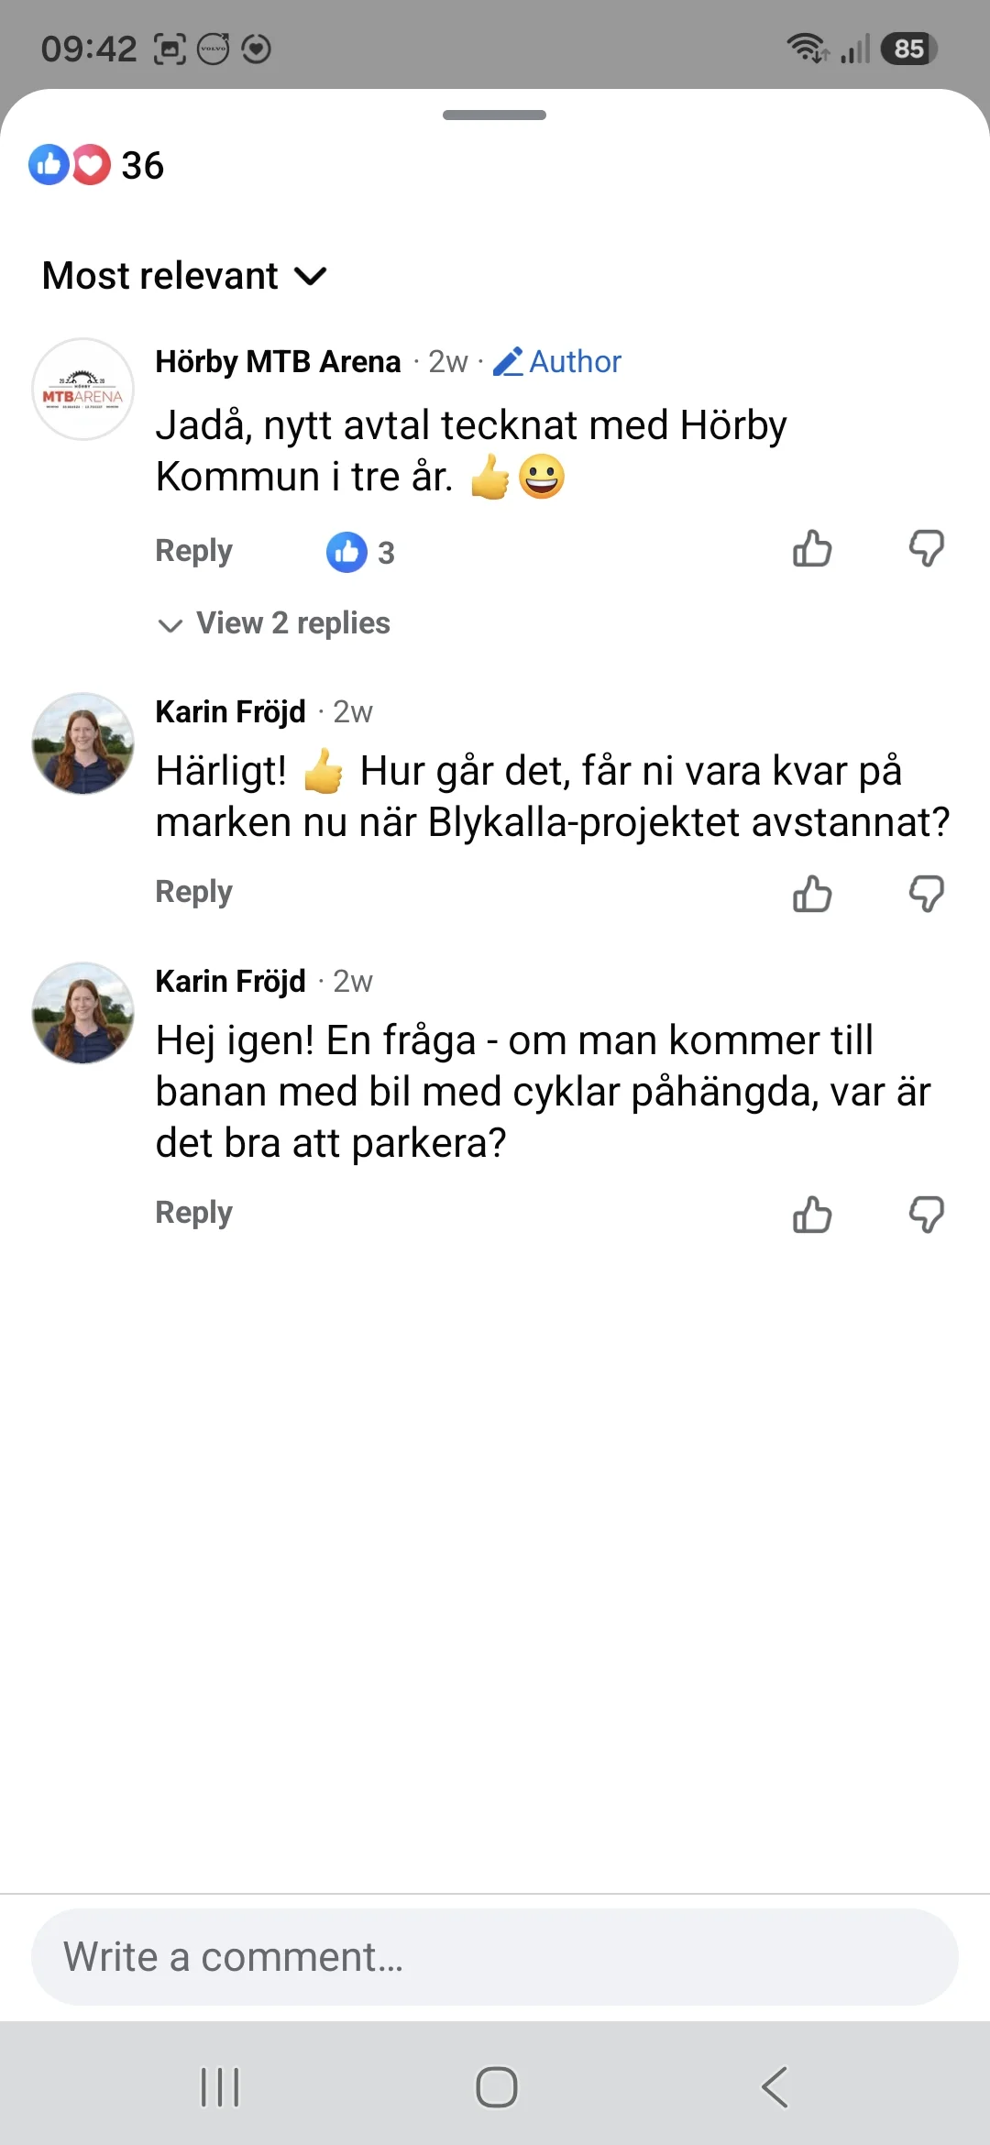Tap the Android back navigation button
The image size is (990, 2145).
pos(775,2087)
